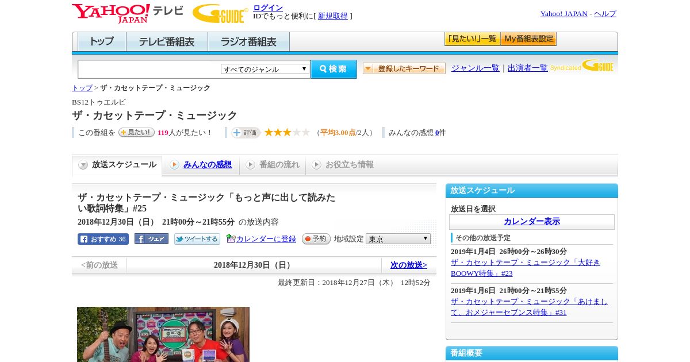Click the 番組概要 panel header
This screenshot has height=362, width=690.
pos(532,353)
